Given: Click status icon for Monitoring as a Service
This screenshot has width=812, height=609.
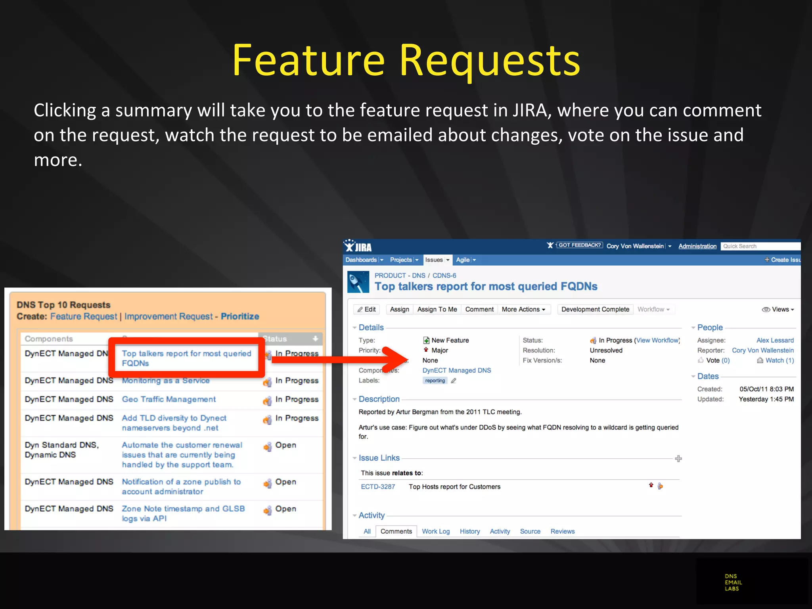Looking at the screenshot, I should pos(267,381).
